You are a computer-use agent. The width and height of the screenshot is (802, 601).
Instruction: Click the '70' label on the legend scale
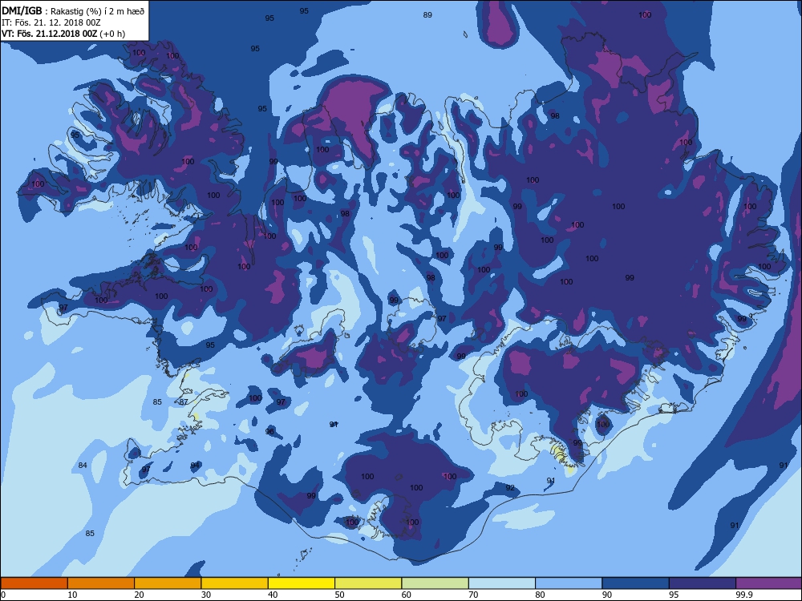[474, 595]
